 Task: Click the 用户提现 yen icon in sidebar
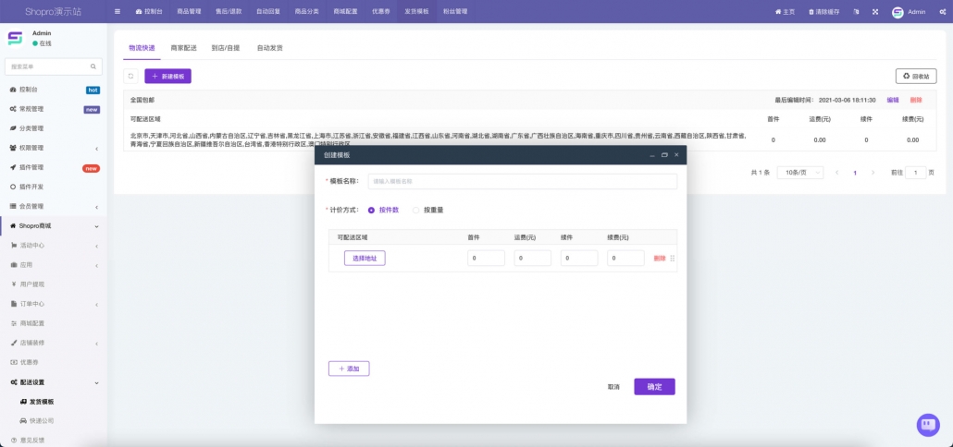14,284
